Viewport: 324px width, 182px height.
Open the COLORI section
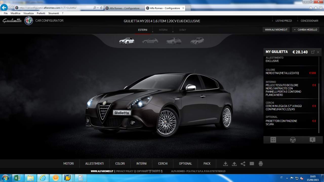point(120,164)
